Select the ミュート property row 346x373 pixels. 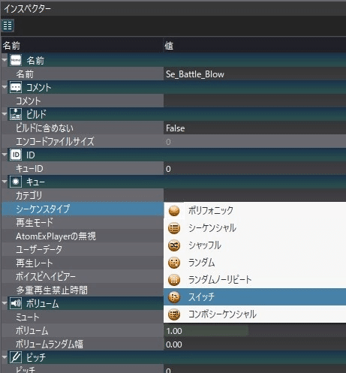83,317
